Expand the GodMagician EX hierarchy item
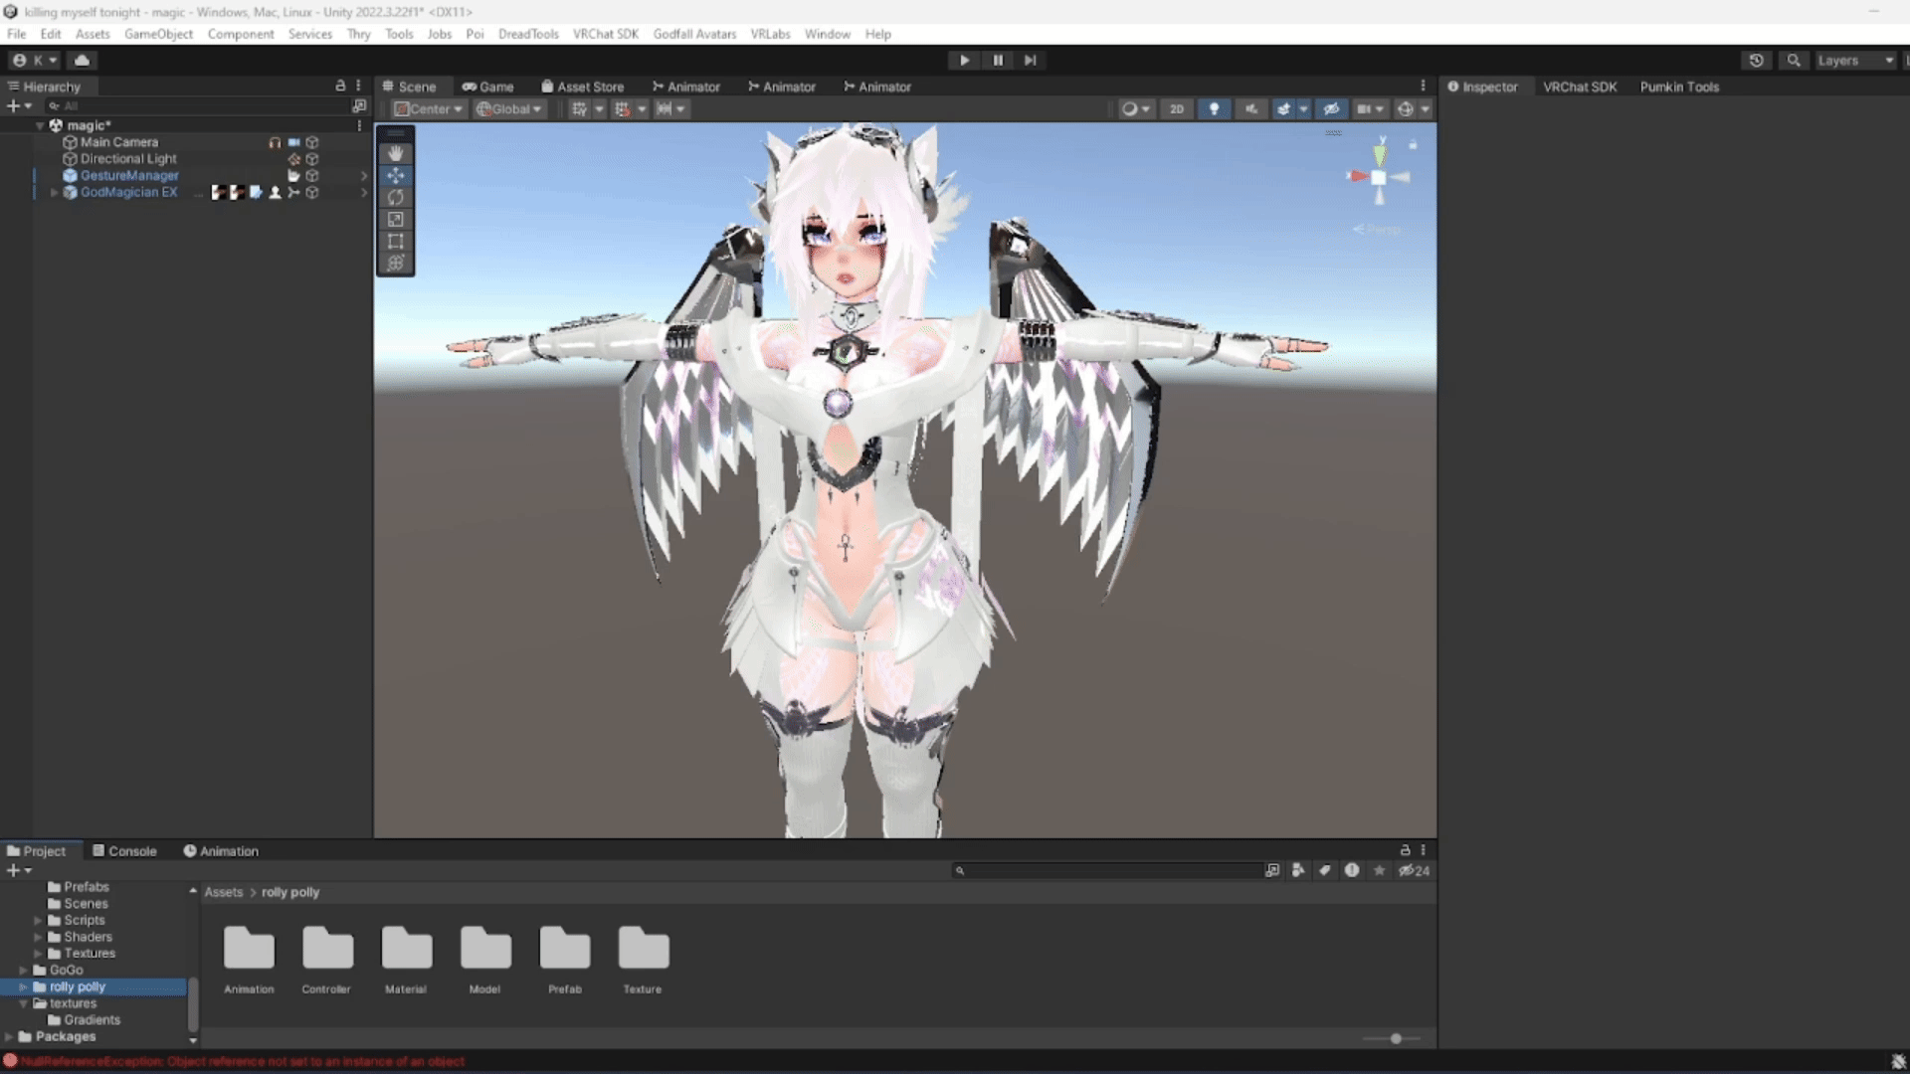The image size is (1910, 1074). click(55, 193)
